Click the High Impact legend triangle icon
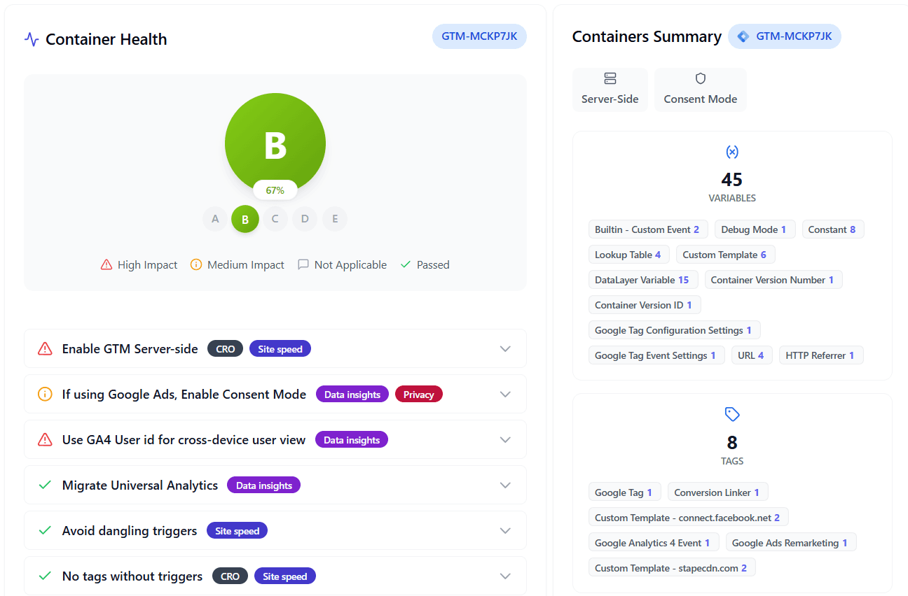This screenshot has height=596, width=908. (x=106, y=264)
